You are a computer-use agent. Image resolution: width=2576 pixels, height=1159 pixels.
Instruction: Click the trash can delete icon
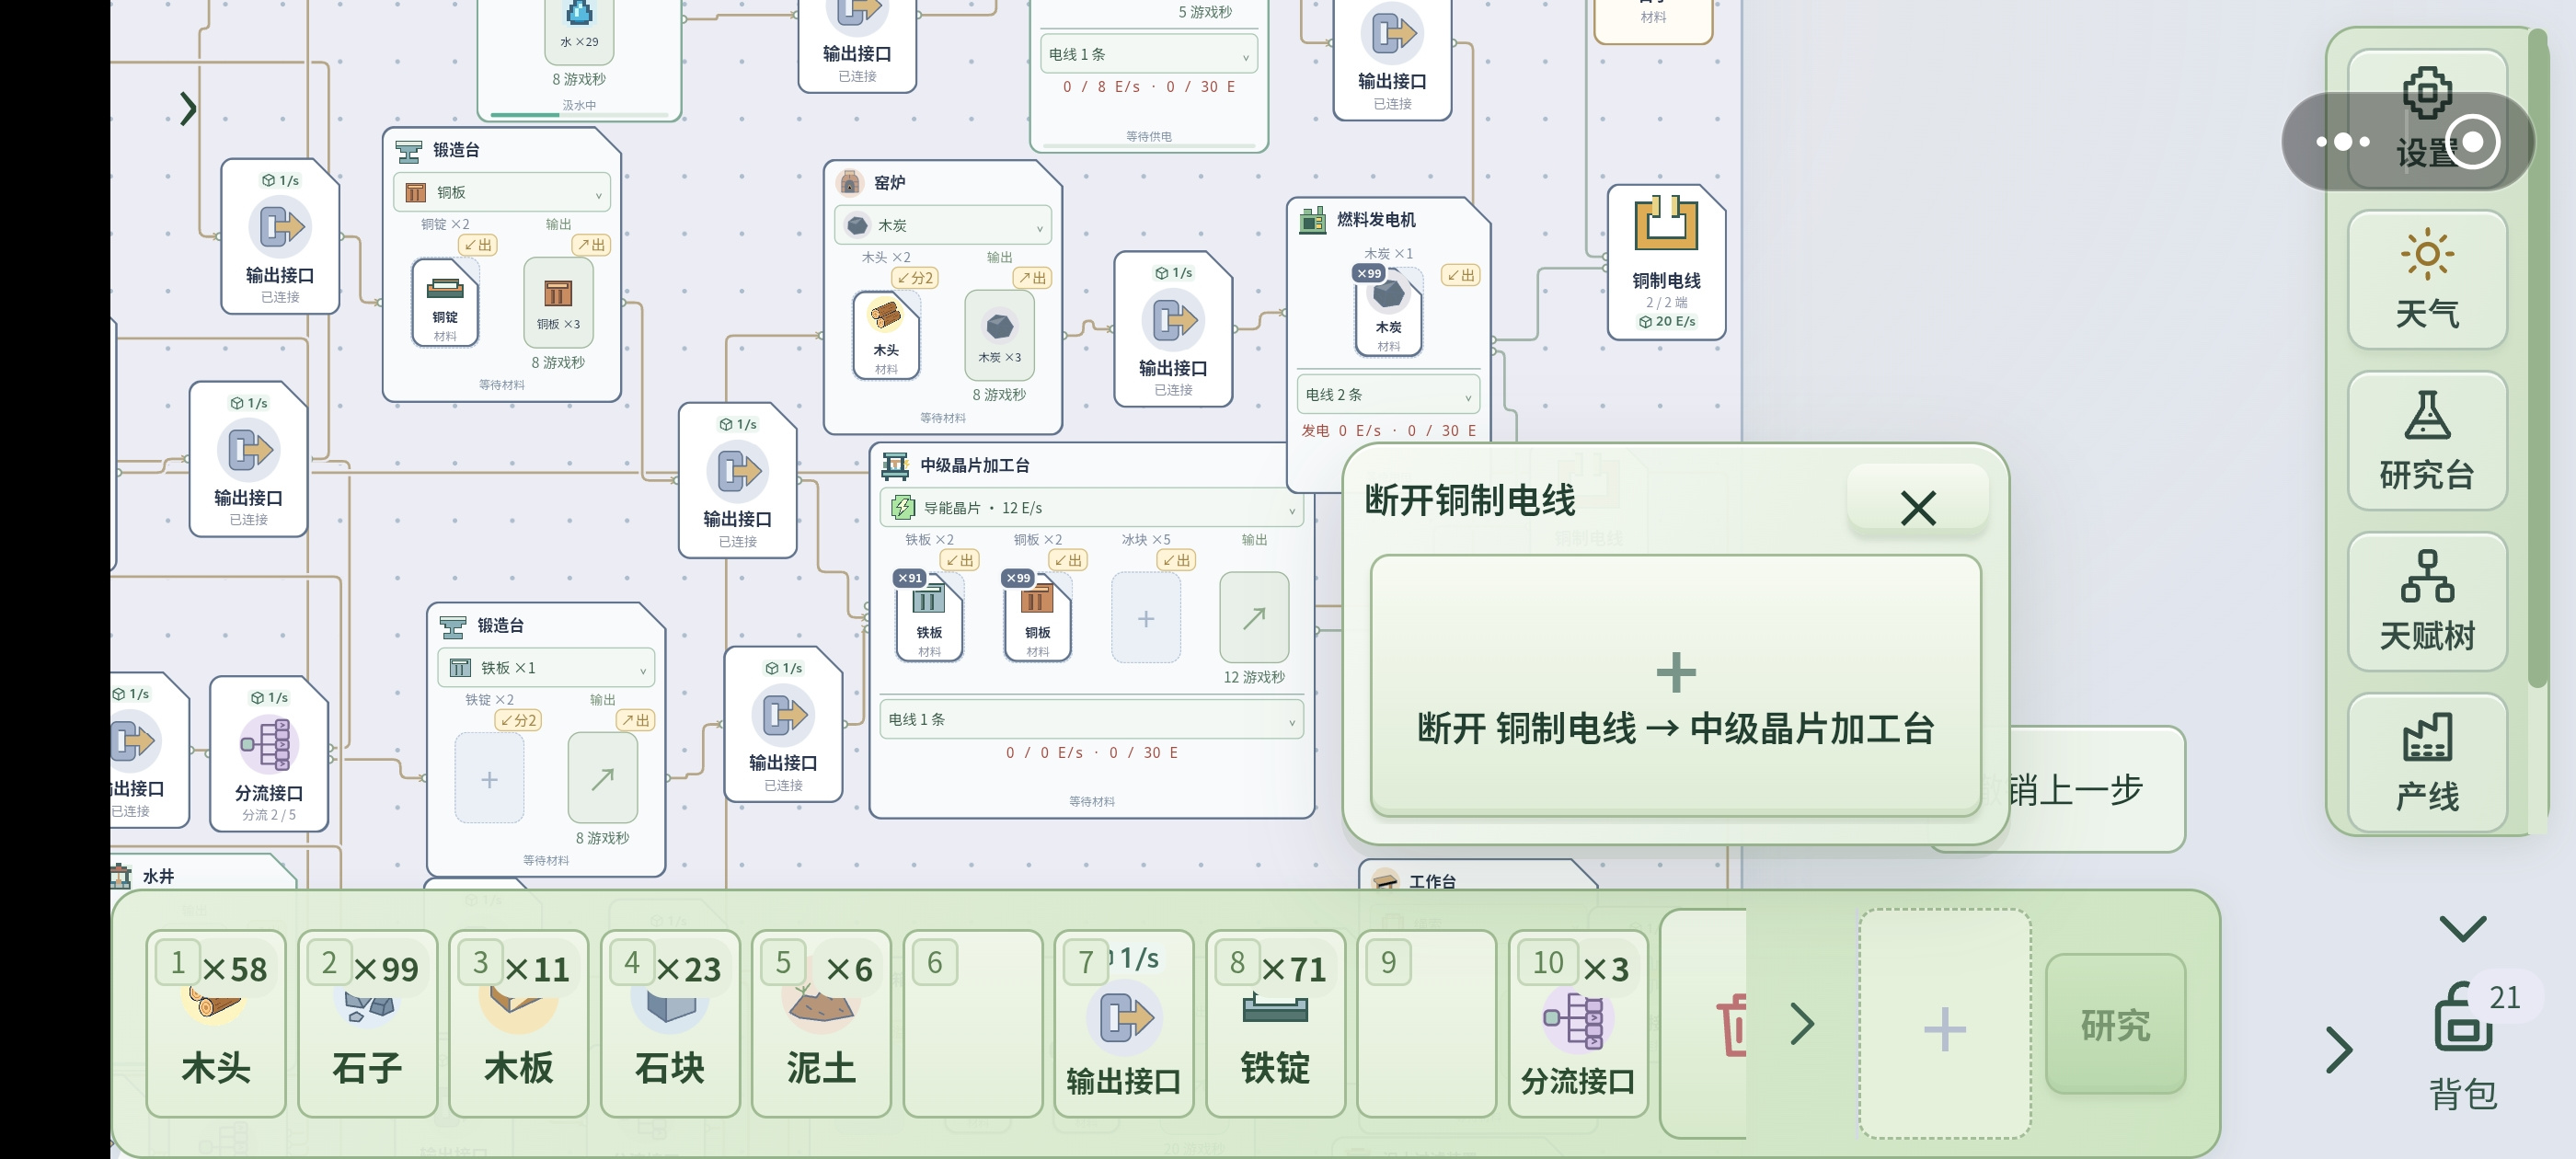point(1732,1023)
